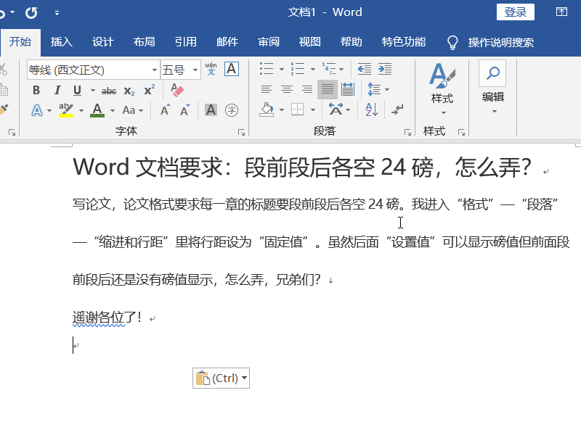This screenshot has height=435, width=581.
Task: Apply subscript formatting
Action: (x=129, y=91)
